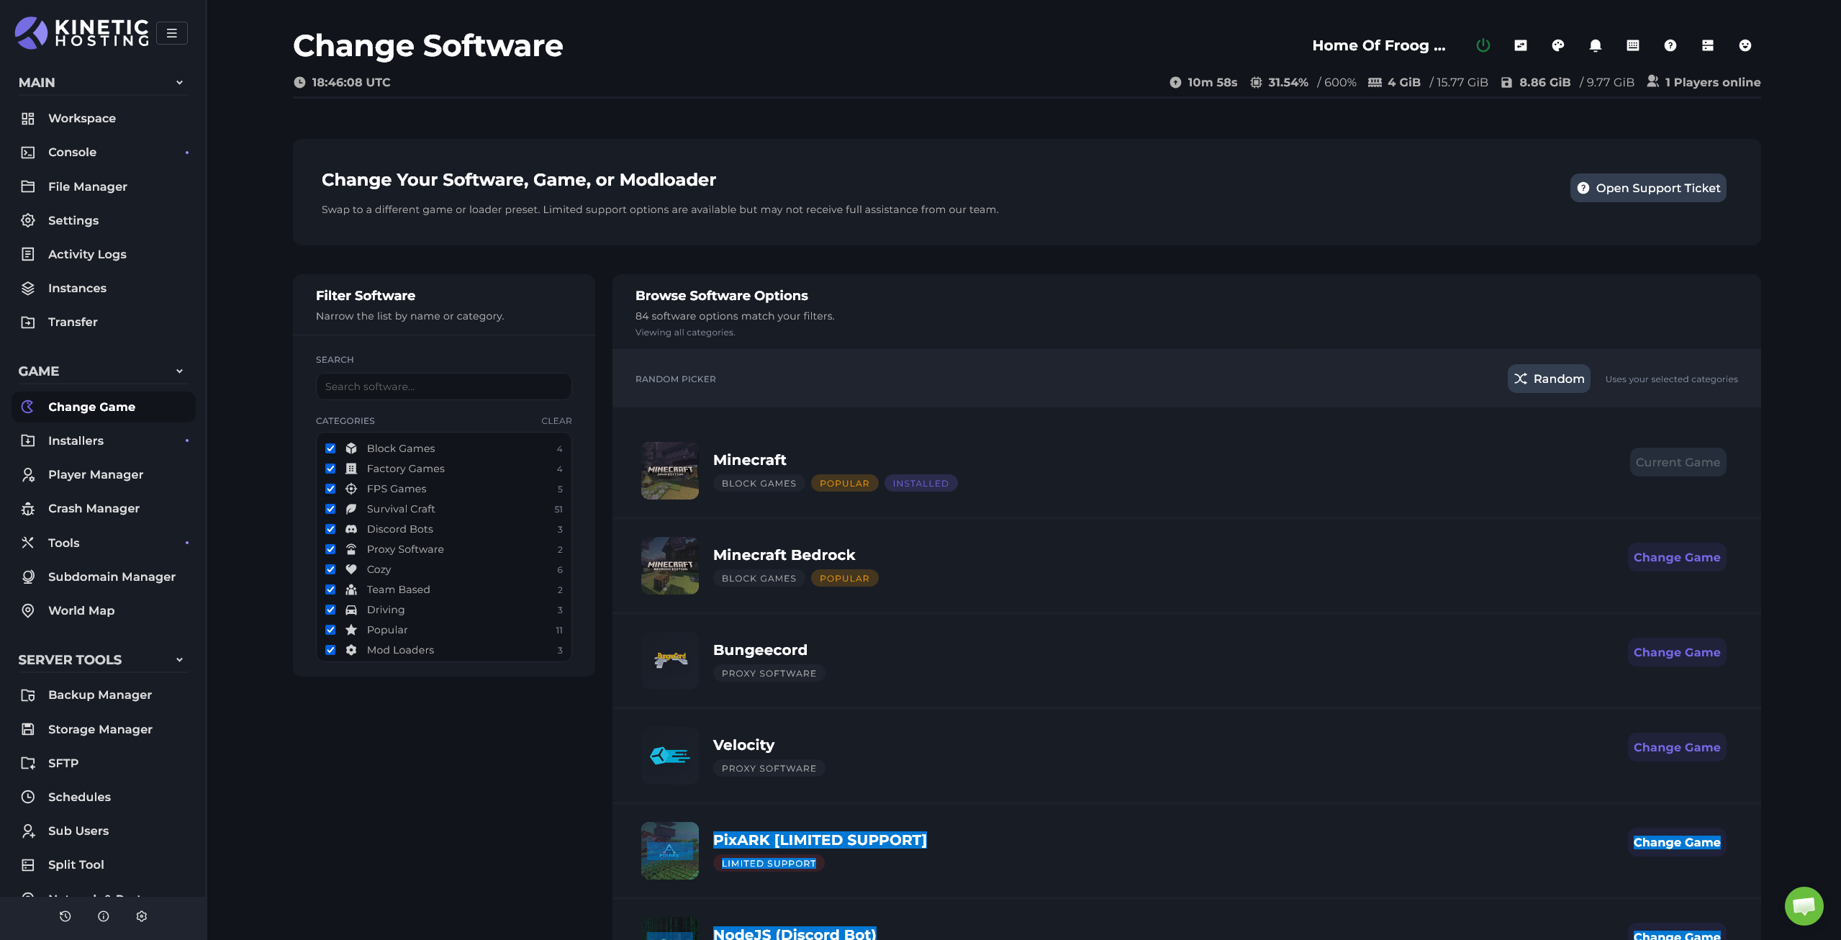This screenshot has width=1841, height=940.
Task: Uncheck the Survival Craft category
Action: [330, 508]
